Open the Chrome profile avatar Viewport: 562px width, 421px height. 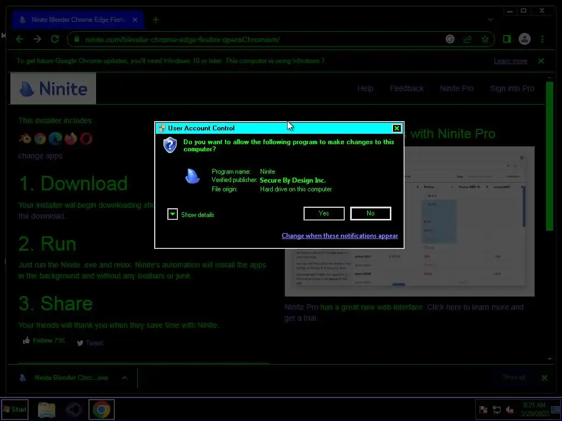[524, 39]
